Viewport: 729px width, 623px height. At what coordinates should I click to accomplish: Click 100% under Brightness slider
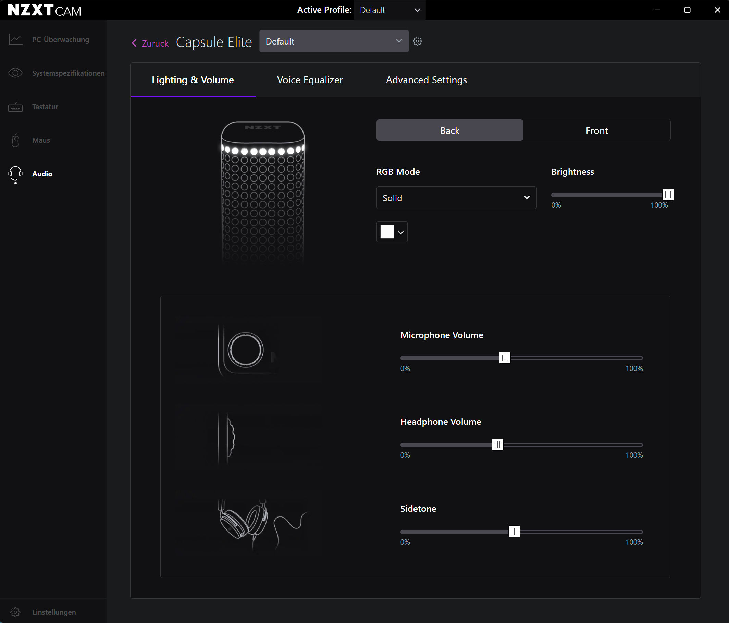[659, 205]
